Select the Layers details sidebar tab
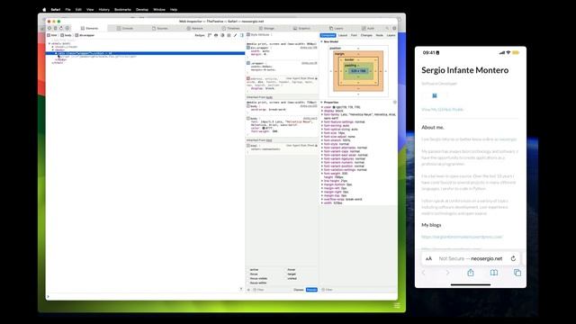 [x=391, y=35]
